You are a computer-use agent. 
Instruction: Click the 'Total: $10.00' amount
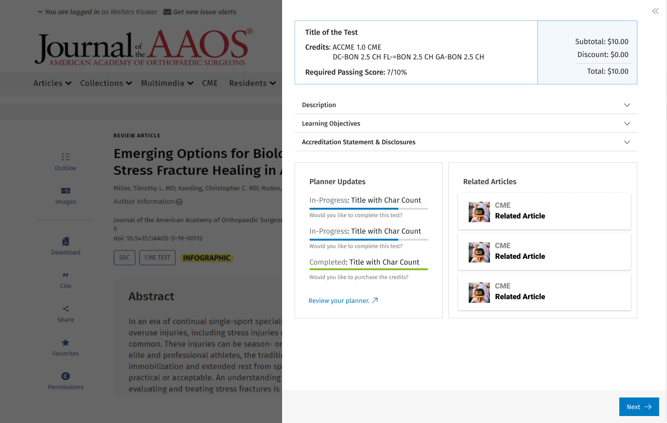608,71
